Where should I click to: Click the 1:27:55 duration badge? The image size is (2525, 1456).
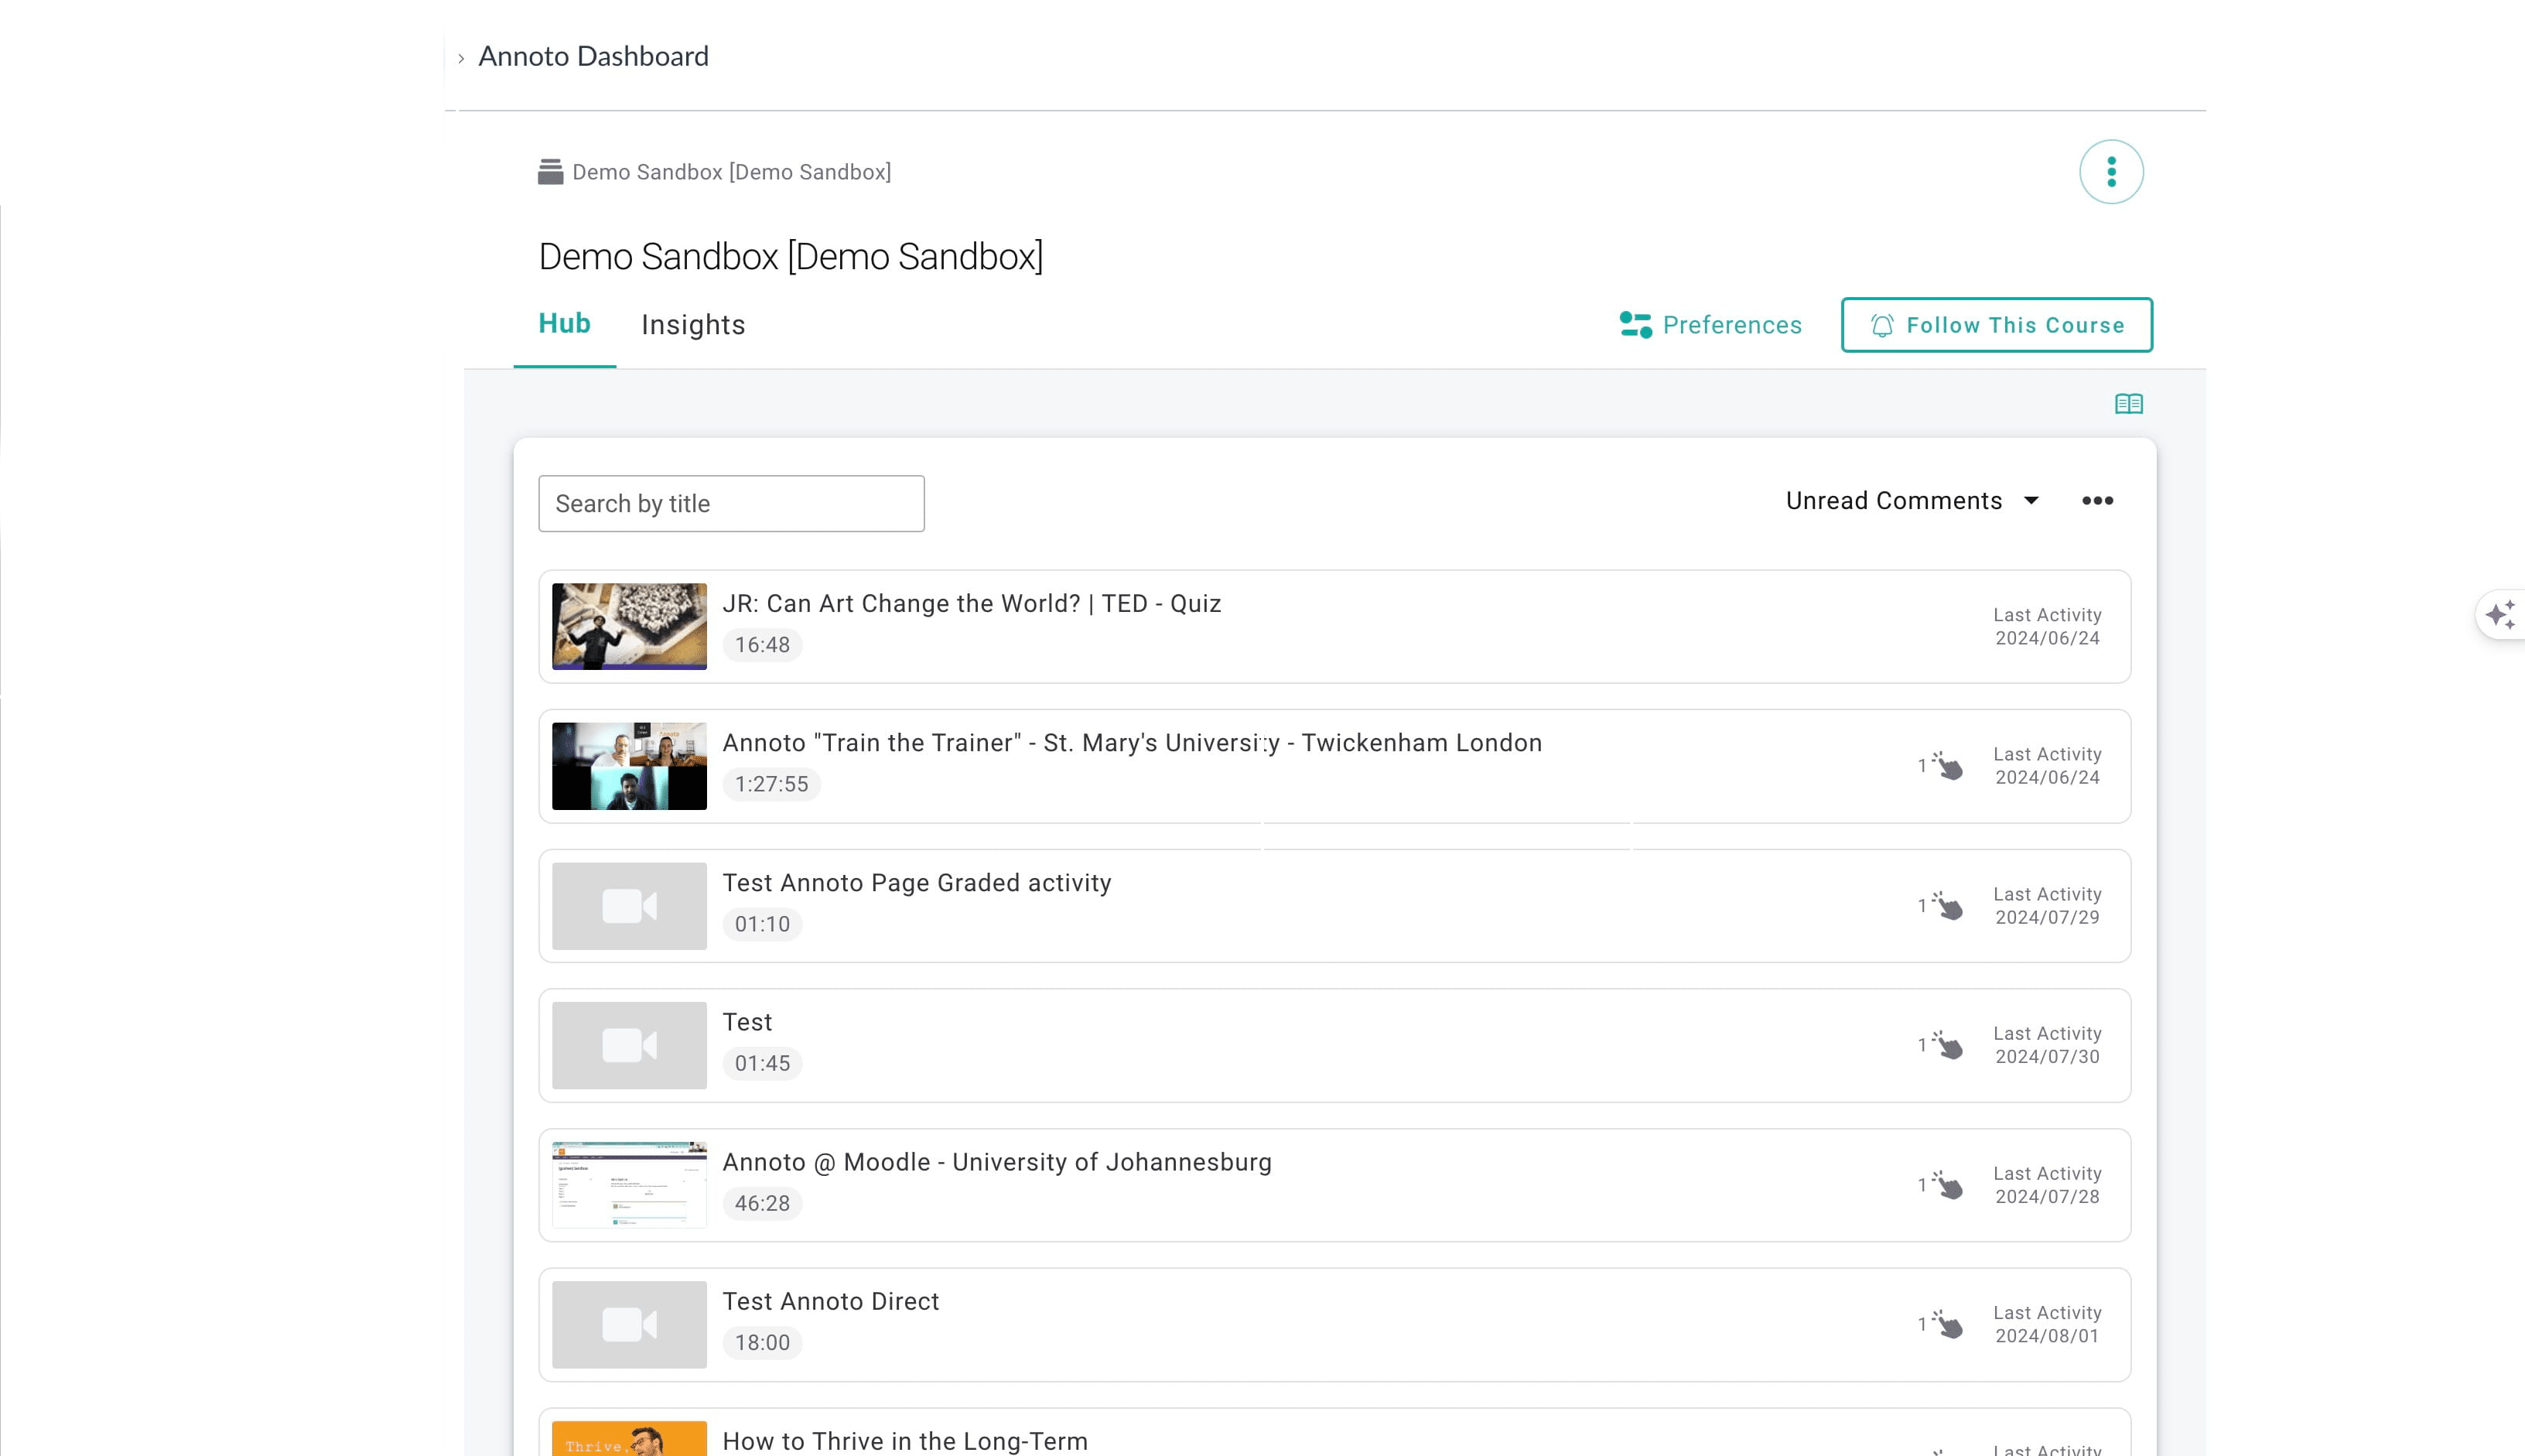pyautogui.click(x=772, y=784)
